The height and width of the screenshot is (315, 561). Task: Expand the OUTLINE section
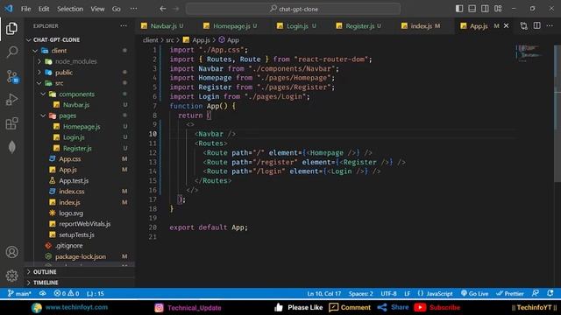(x=45, y=272)
